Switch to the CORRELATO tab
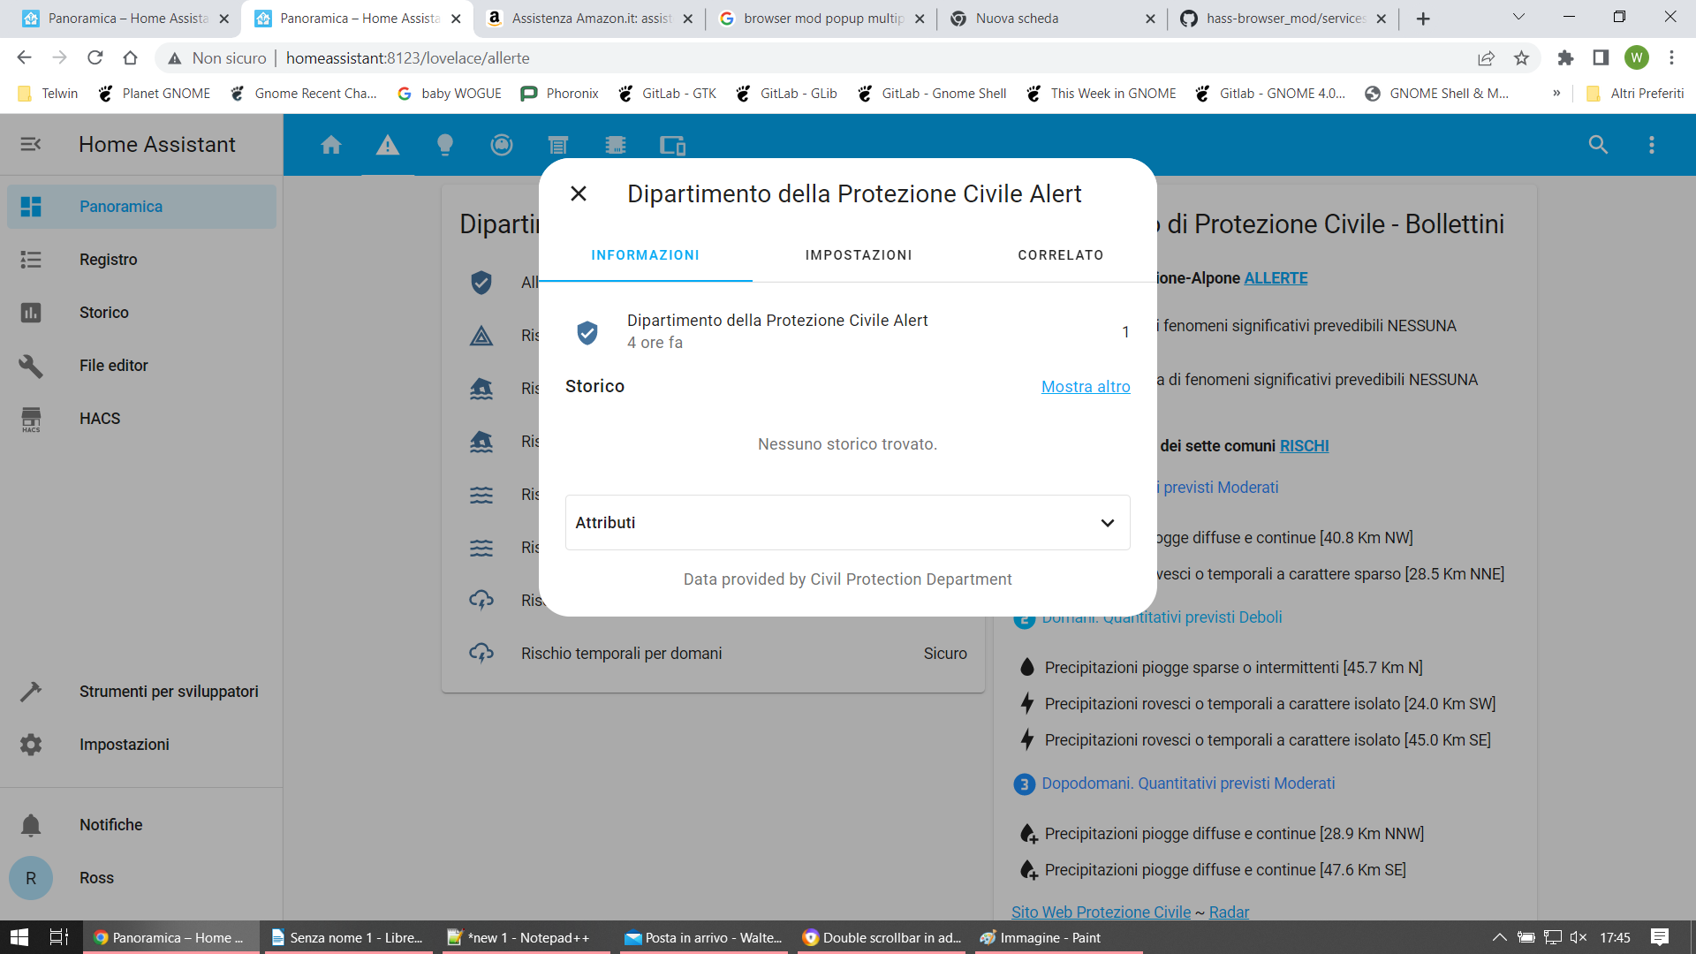Image resolution: width=1696 pixels, height=954 pixels. tap(1060, 255)
